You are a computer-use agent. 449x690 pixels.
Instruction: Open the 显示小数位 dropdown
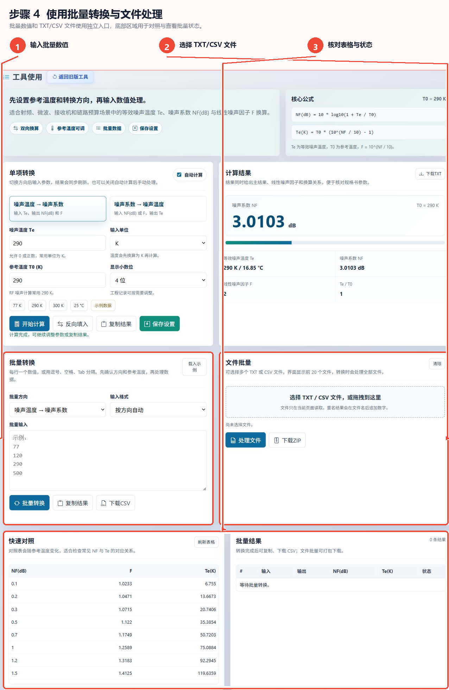tap(158, 280)
